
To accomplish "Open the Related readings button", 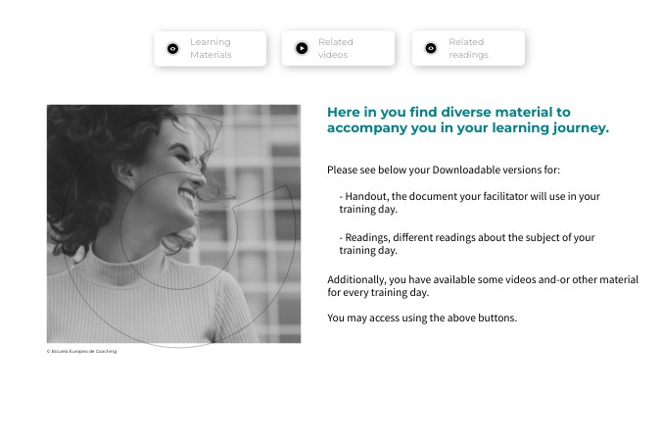I will coord(468,48).
